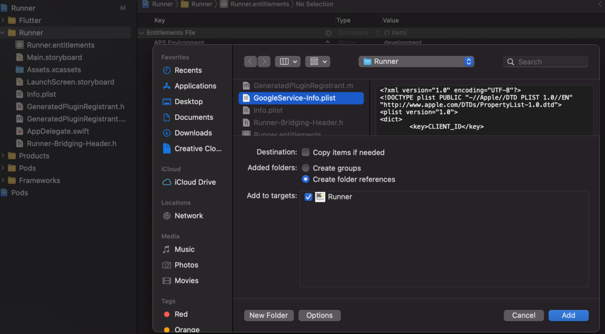This screenshot has height=334, width=605.
Task: Select the Create groups radio button
Action: 306,168
